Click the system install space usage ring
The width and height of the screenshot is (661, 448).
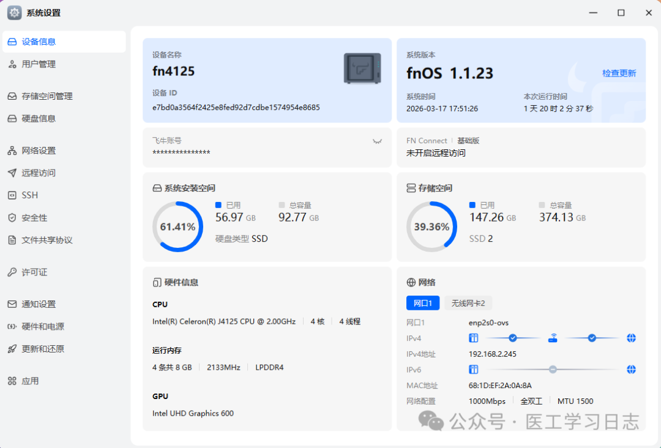pos(177,226)
